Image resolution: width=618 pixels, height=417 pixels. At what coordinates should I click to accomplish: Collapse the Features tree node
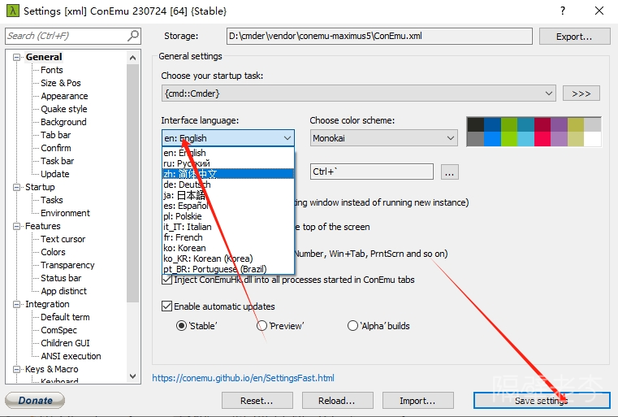16,226
